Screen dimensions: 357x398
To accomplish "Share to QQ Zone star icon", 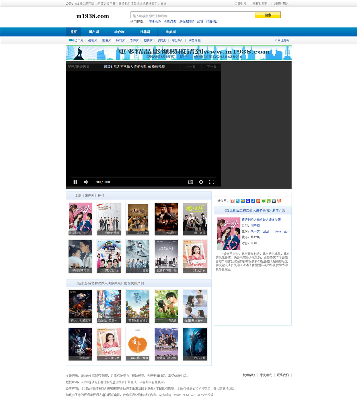I will click(243, 201).
